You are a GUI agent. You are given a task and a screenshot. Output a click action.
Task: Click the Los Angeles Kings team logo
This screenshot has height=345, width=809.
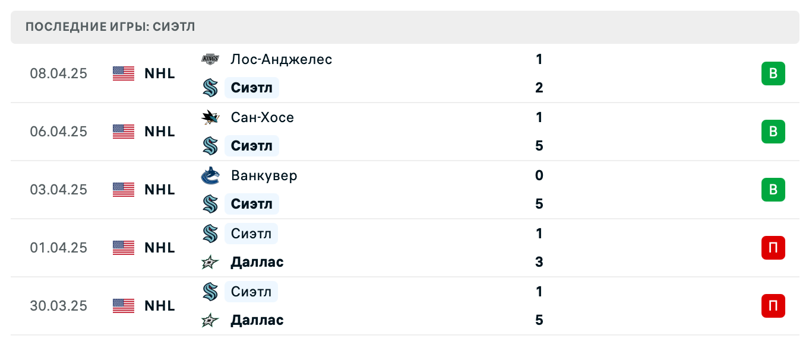[x=210, y=59]
